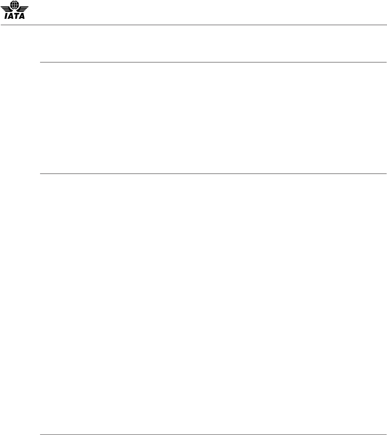This screenshot has width=387, height=435.
Task: Click the bottom rule of the page
Action: click(x=214, y=434)
